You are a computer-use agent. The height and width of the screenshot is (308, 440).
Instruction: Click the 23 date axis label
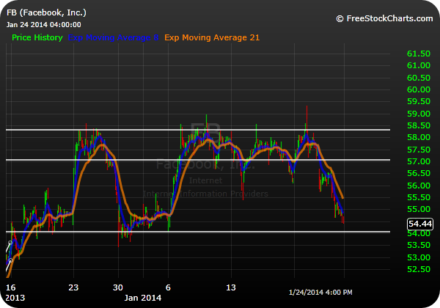coord(73,287)
